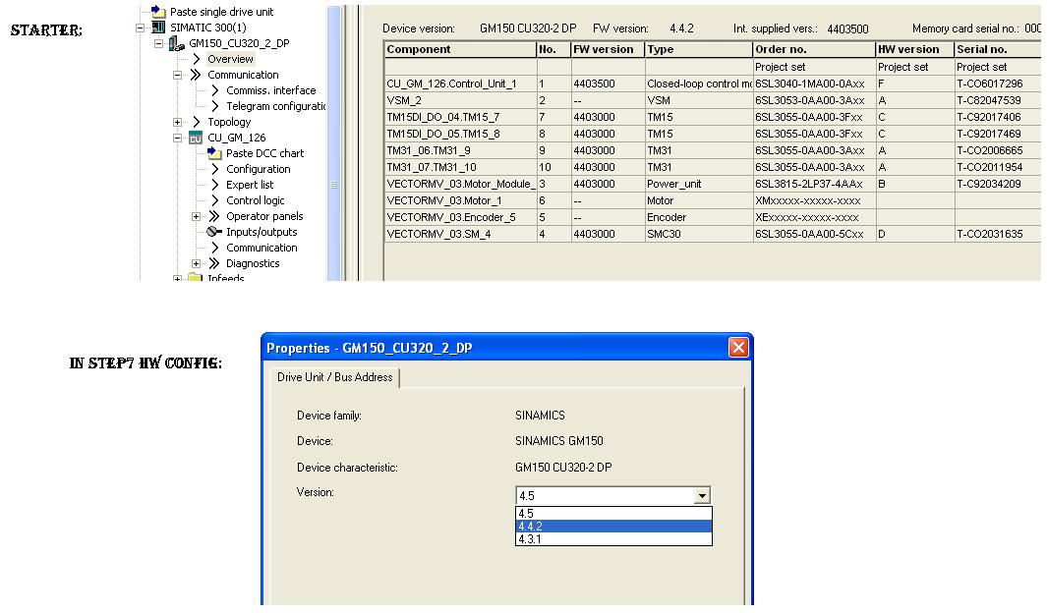
Task: Click the Serial no. column header
Action: point(998,49)
